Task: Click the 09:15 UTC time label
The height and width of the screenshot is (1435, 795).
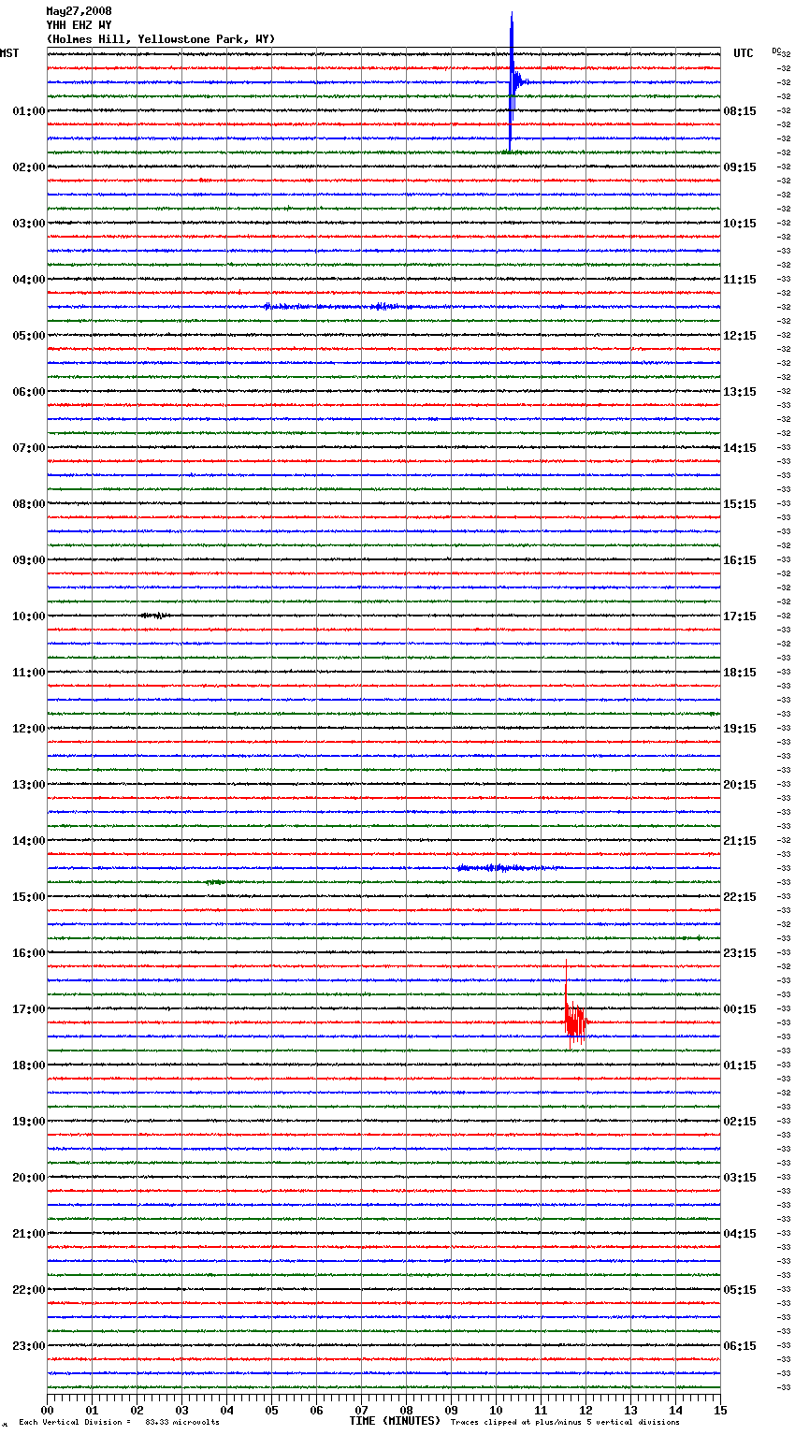Action: pyautogui.click(x=740, y=167)
